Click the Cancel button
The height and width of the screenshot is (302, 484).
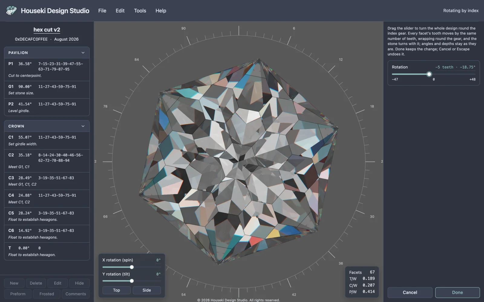(410, 292)
